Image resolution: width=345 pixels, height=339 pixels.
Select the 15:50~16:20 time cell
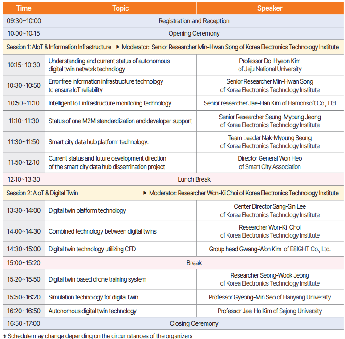pos(24,297)
